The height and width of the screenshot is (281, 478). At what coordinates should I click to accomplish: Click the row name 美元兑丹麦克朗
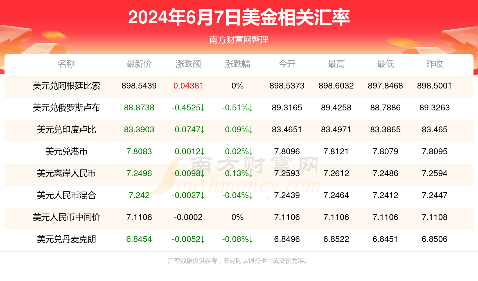point(66,239)
